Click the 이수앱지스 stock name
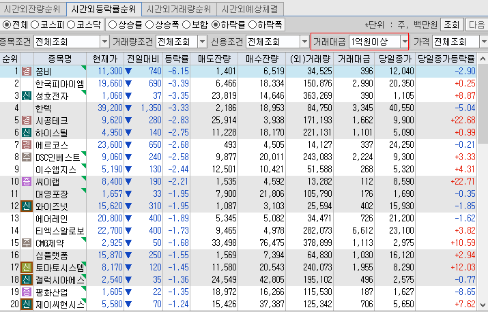The image size is (488, 312). pos(56,170)
